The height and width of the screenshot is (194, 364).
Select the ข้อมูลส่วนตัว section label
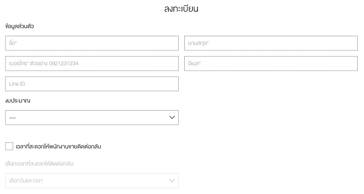19,26
